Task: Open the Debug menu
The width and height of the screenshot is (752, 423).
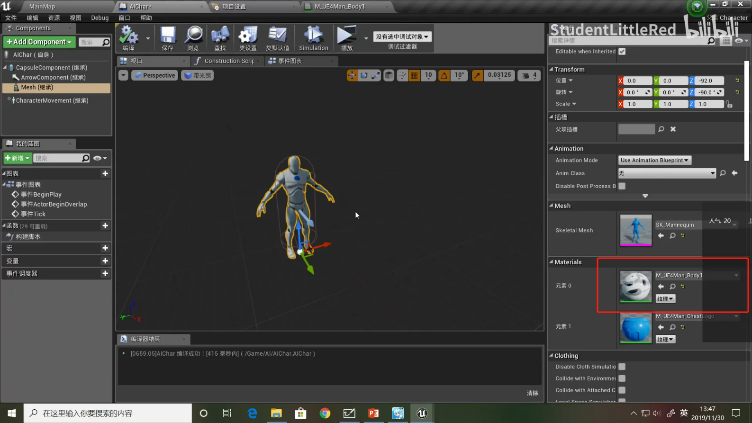Action: (x=100, y=18)
